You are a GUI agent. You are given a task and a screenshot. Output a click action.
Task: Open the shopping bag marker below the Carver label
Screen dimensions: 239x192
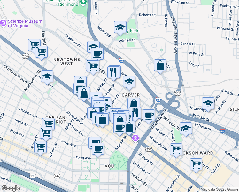[x=134, y=103]
